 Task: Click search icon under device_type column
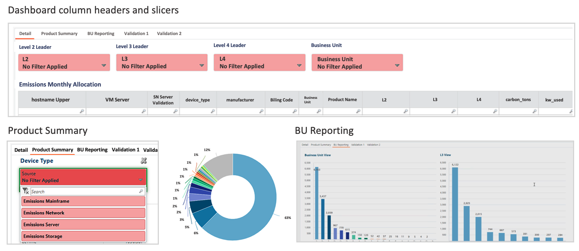point(213,111)
